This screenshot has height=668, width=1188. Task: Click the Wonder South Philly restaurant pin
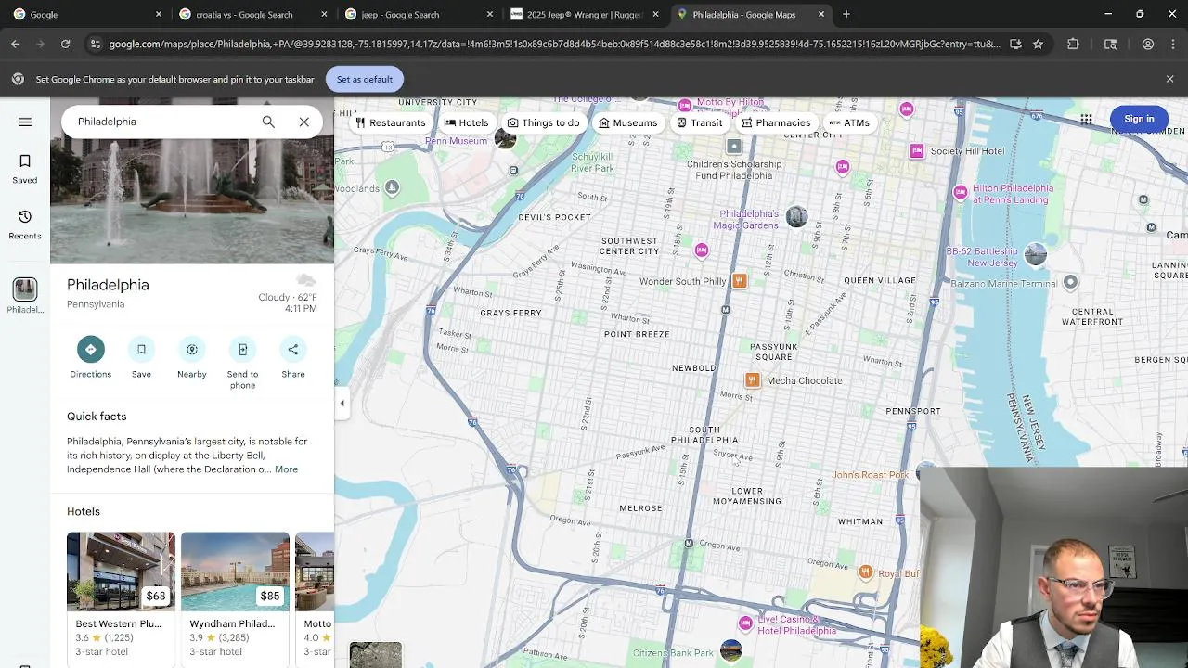(740, 281)
